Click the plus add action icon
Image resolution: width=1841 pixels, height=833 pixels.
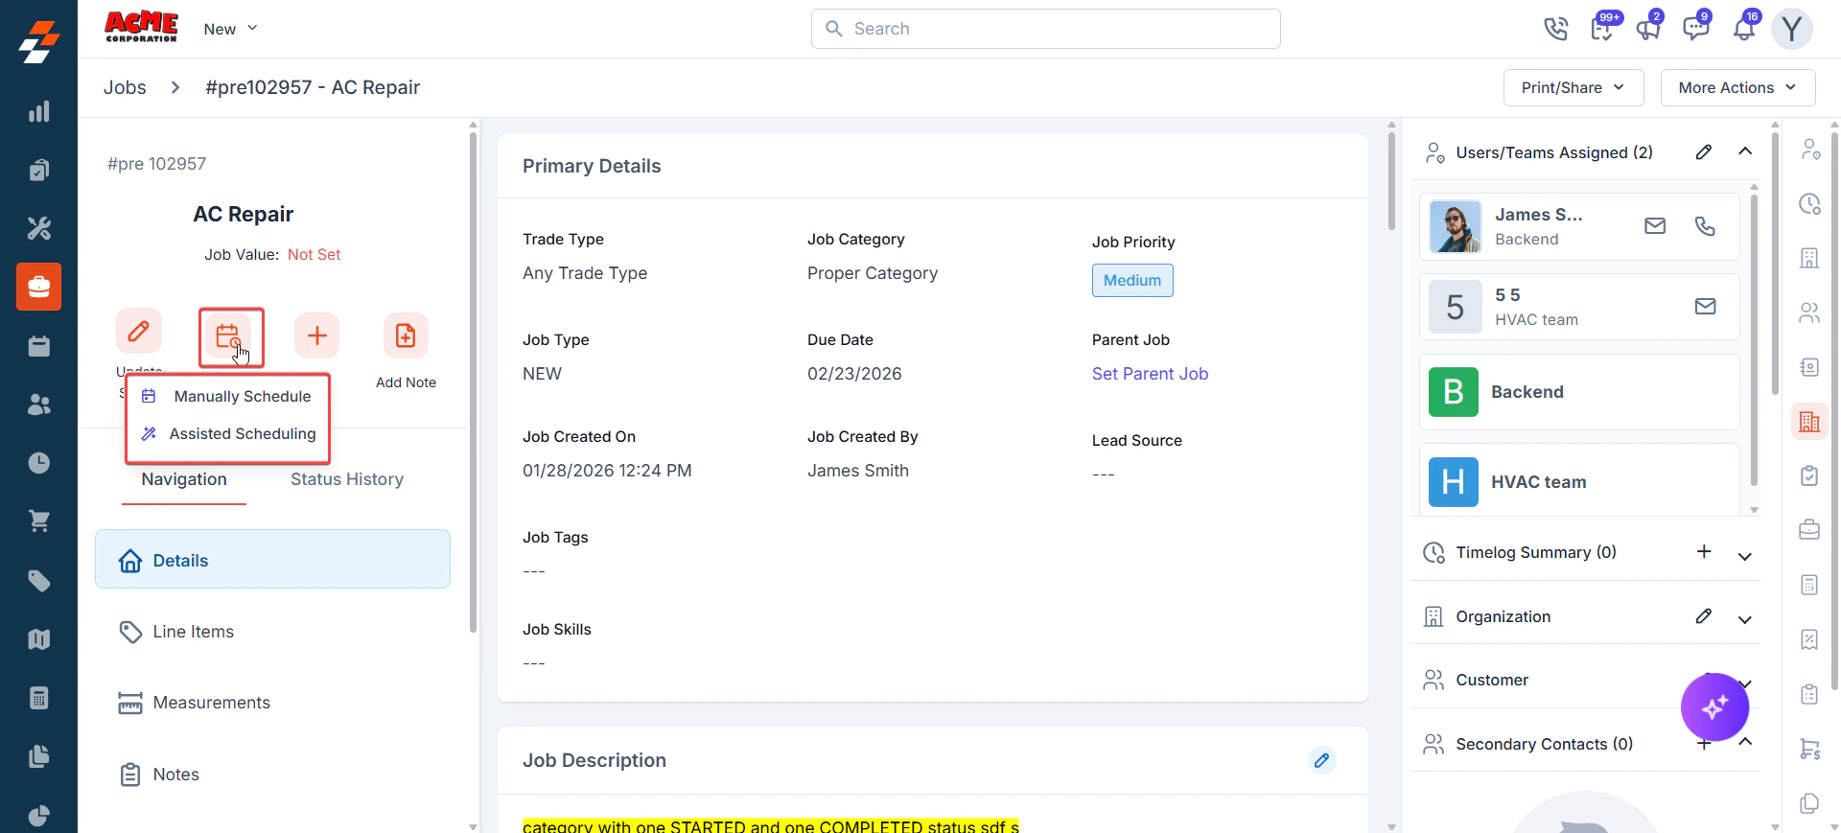(316, 336)
